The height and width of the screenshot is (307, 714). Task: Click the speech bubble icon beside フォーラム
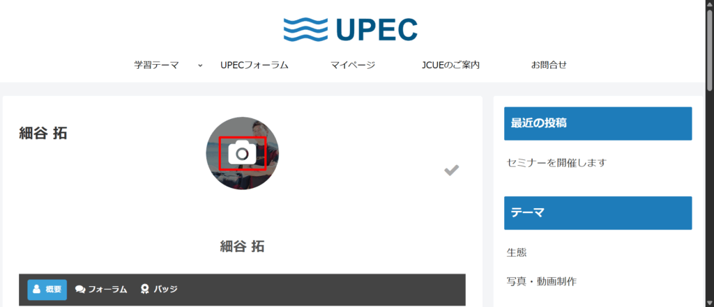pos(80,290)
